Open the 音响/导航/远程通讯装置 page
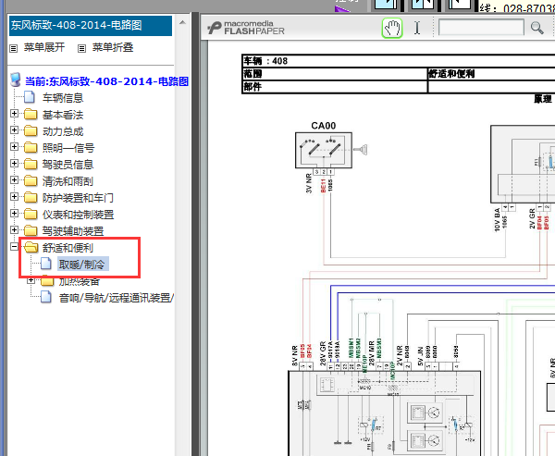 point(116,298)
